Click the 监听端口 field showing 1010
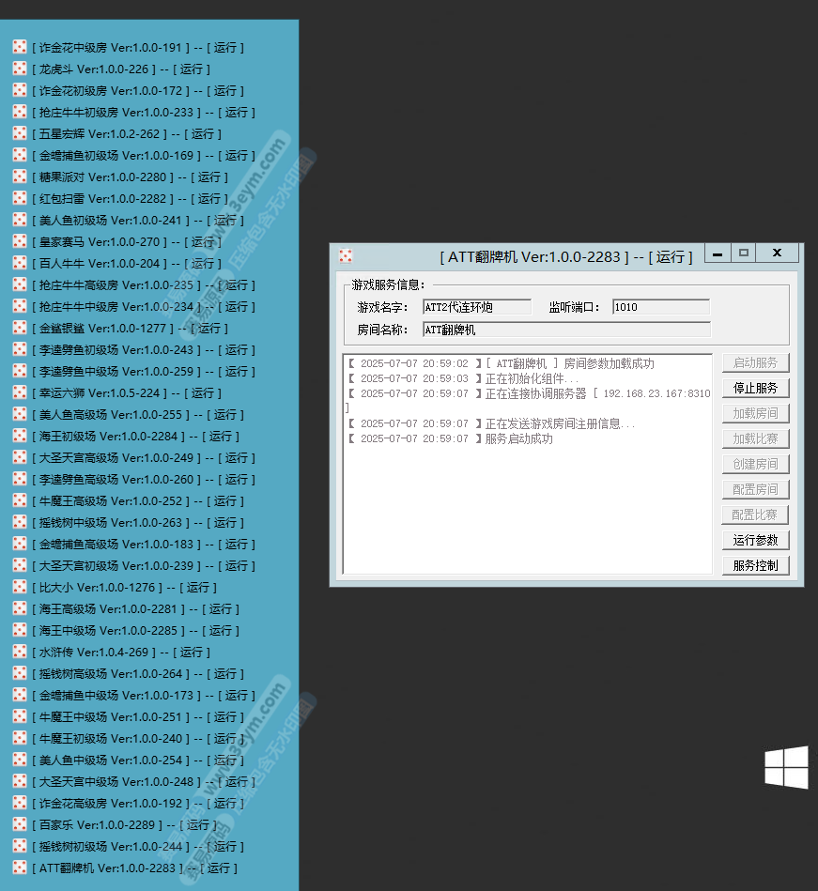Screen dimensions: 818x891 pyautogui.click(x=660, y=307)
